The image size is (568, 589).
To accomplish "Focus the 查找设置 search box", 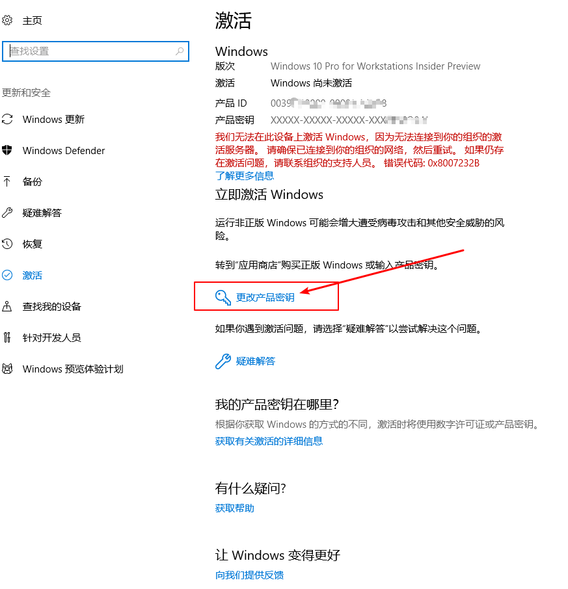I will (96, 51).
